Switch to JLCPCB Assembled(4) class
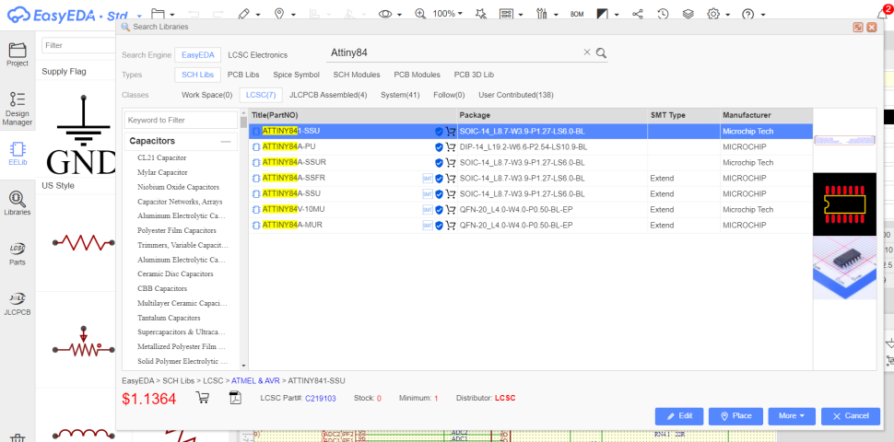This screenshot has height=442, width=894. [x=328, y=95]
